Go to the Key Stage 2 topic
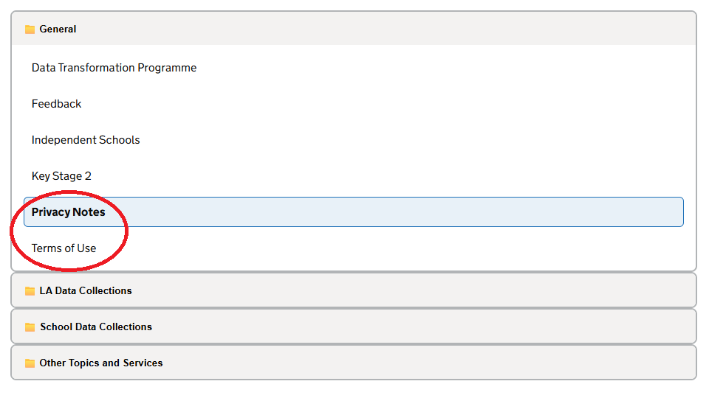Image resolution: width=709 pixels, height=398 pixels. pos(61,176)
